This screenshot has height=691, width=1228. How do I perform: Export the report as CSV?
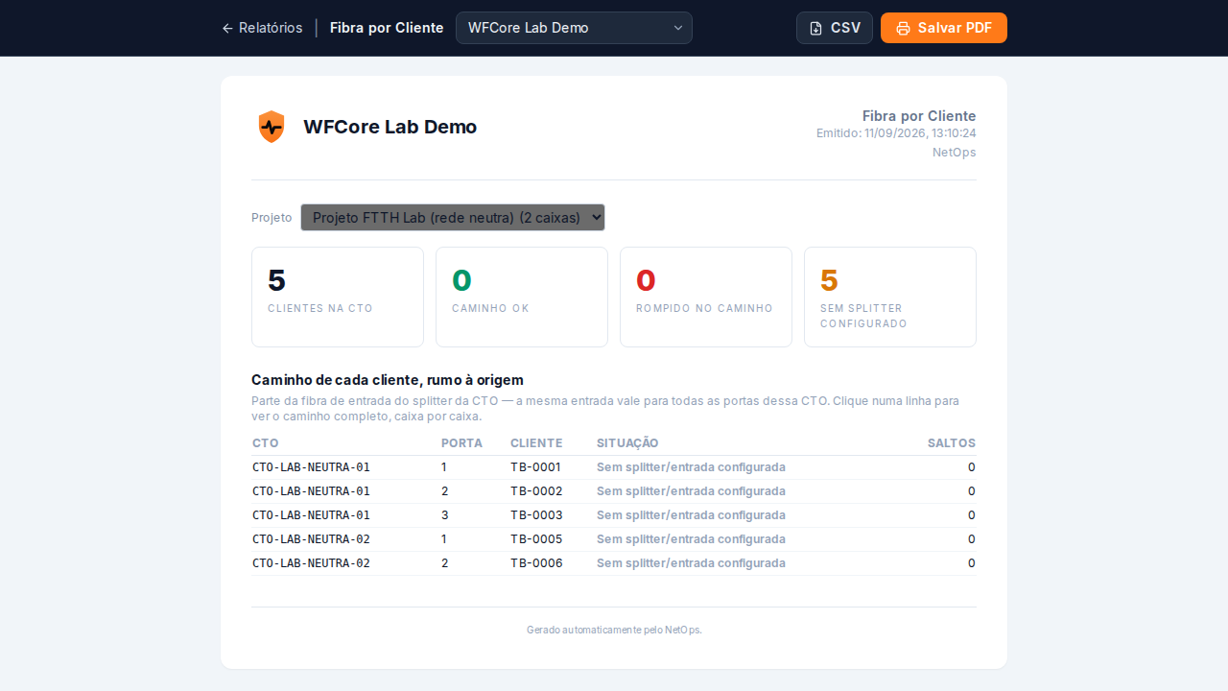835,28
